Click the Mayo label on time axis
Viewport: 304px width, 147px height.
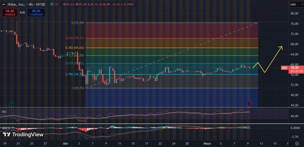(x=207, y=143)
